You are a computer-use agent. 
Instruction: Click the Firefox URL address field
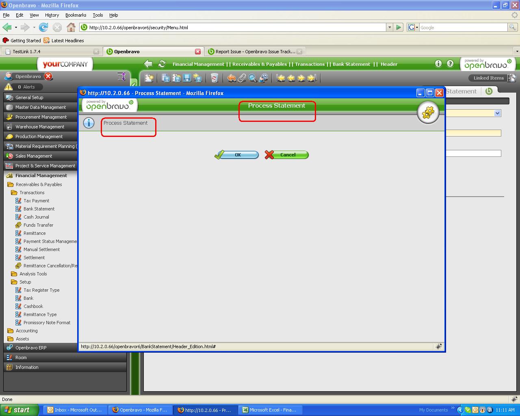pyautogui.click(x=236, y=28)
